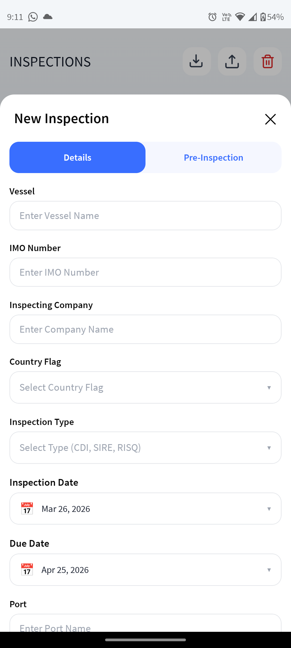Tap the alarm clock status bar icon

coord(212,17)
